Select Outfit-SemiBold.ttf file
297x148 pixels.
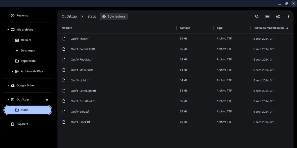175,49
